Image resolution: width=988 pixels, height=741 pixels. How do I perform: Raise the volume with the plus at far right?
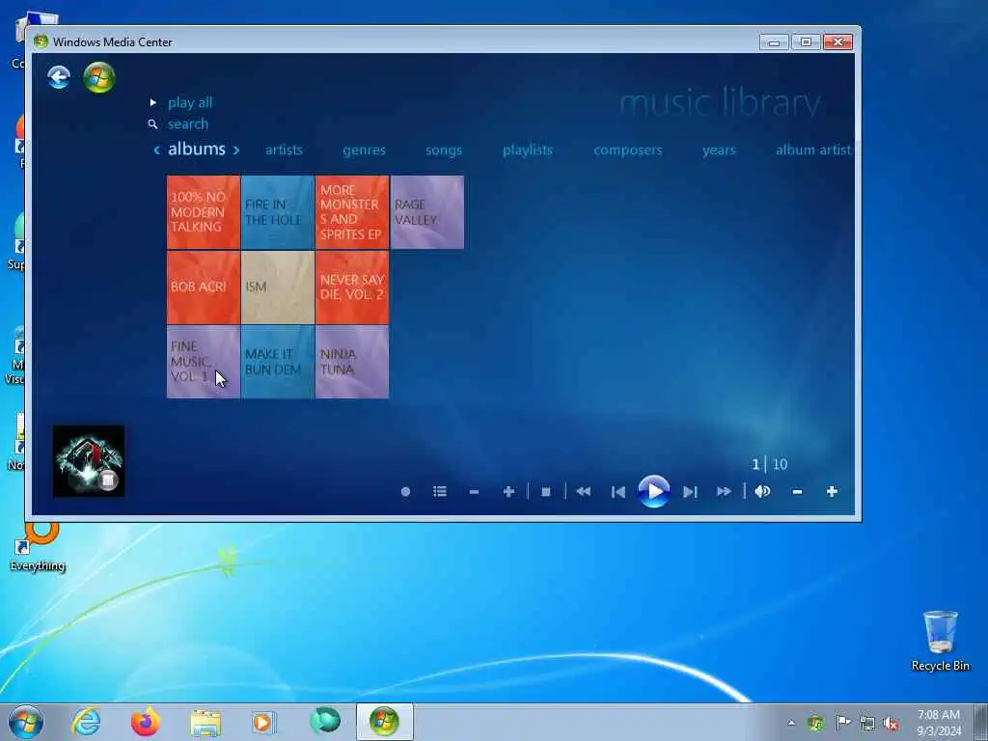(832, 491)
